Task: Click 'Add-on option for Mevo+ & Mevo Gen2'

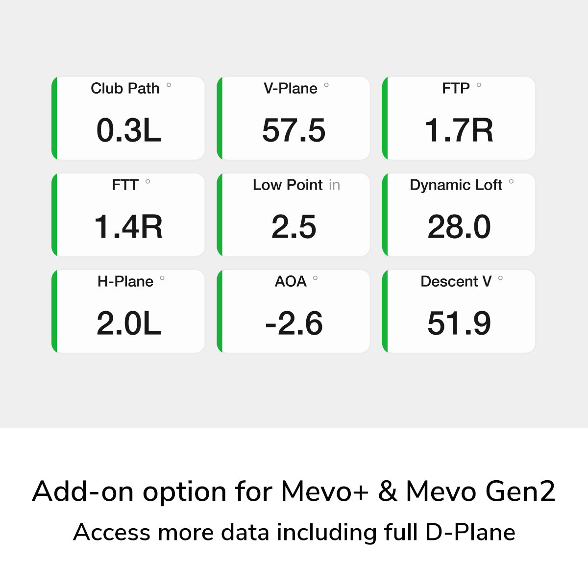Action: [x=294, y=490]
